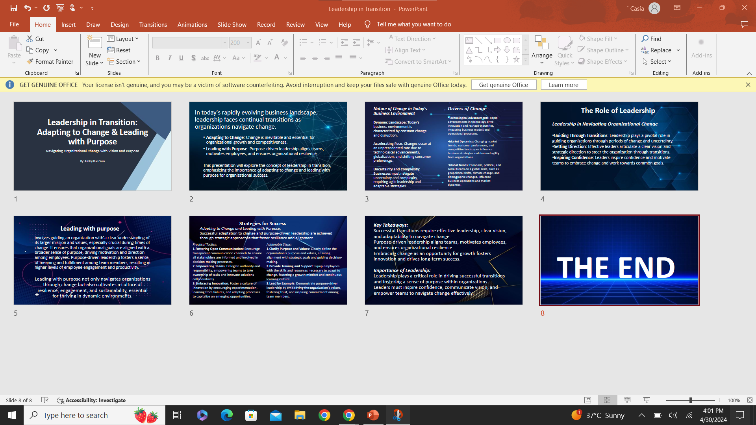Start Slide Show from status bar icon
This screenshot has height=425, width=756.
click(x=647, y=400)
